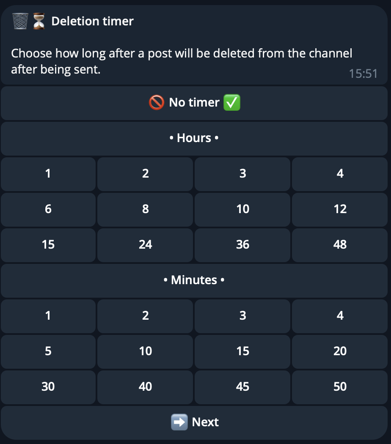
Task: Set timer to 36 hours
Action: point(242,245)
